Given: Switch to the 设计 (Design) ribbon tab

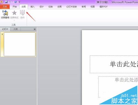Looking at the screenshot, I should point(41,7).
